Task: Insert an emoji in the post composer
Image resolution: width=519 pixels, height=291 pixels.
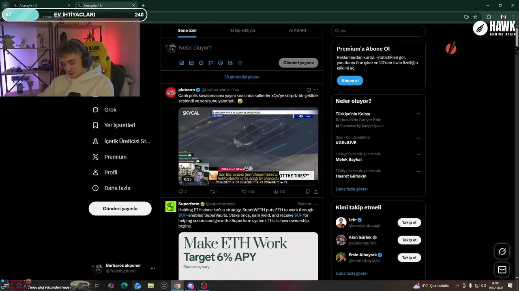Action: (221, 63)
